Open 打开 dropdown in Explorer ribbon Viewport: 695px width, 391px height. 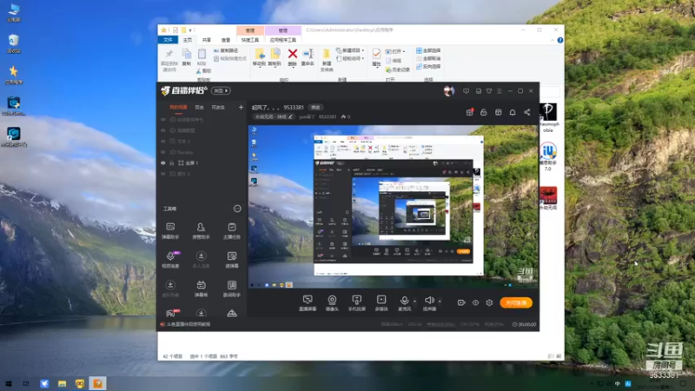[x=395, y=51]
